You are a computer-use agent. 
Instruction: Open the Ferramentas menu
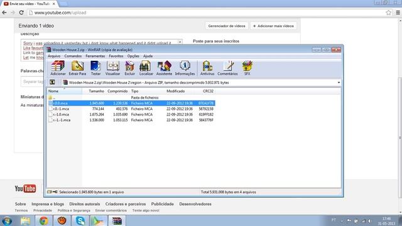pos(95,56)
